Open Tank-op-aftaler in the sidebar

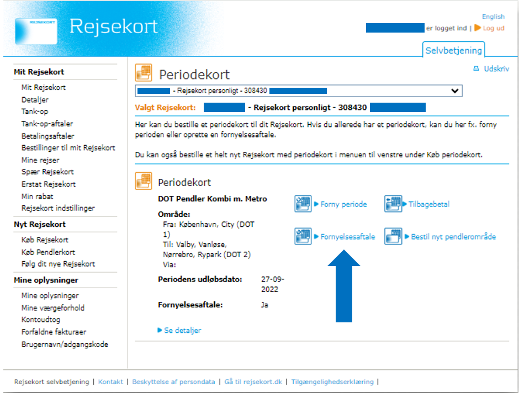click(x=47, y=124)
